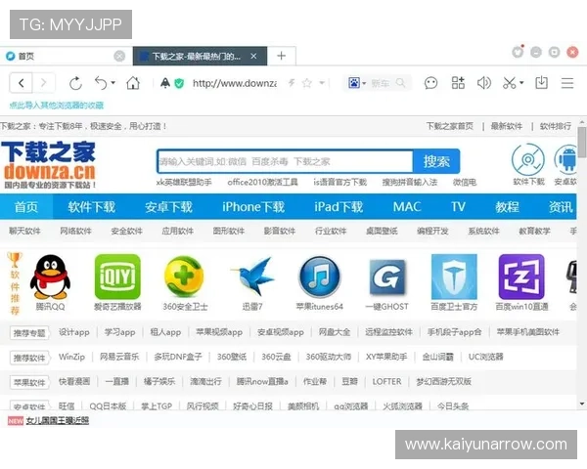Expand the search engine selector arrow
Screen dimensions: 587x469
point(364,83)
